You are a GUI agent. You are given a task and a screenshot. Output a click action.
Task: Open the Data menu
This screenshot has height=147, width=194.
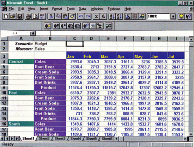point(82,9)
